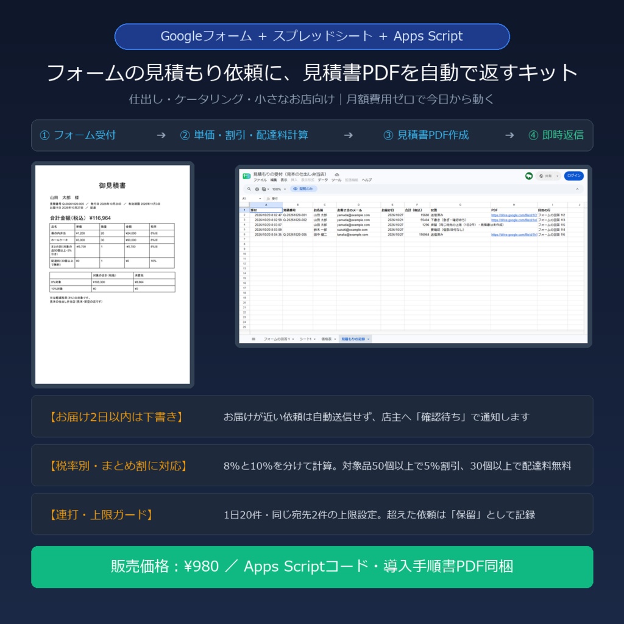Switch to the 価格表 sheet tab

click(327, 339)
